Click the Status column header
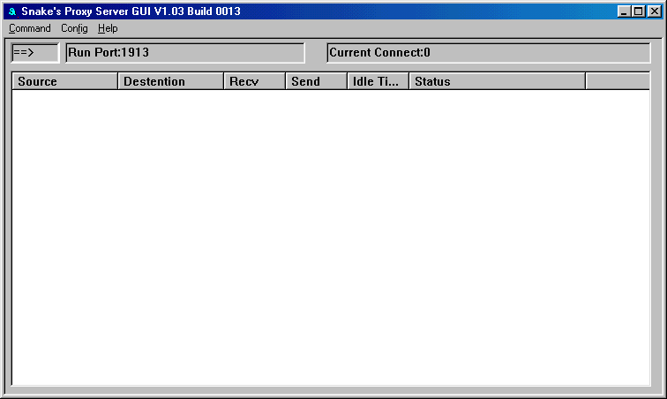 tap(497, 81)
